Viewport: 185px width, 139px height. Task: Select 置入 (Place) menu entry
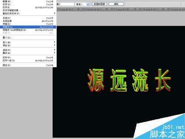tap(28, 37)
